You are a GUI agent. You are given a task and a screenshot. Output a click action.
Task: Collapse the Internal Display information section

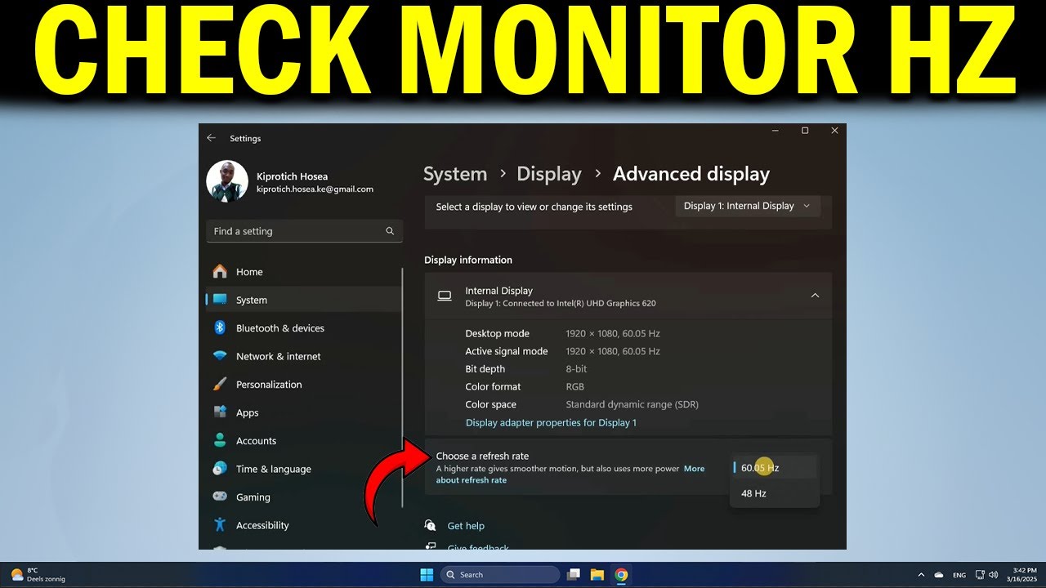coord(815,296)
